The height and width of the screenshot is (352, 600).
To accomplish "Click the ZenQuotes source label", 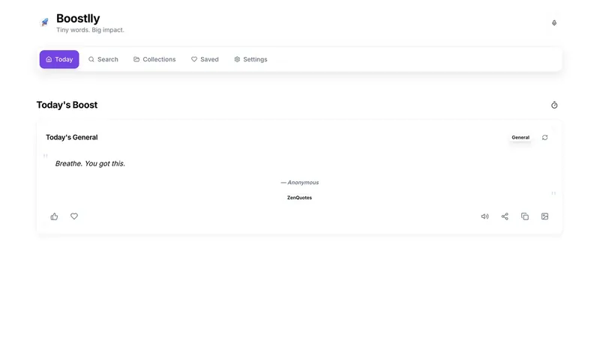I will (299, 198).
